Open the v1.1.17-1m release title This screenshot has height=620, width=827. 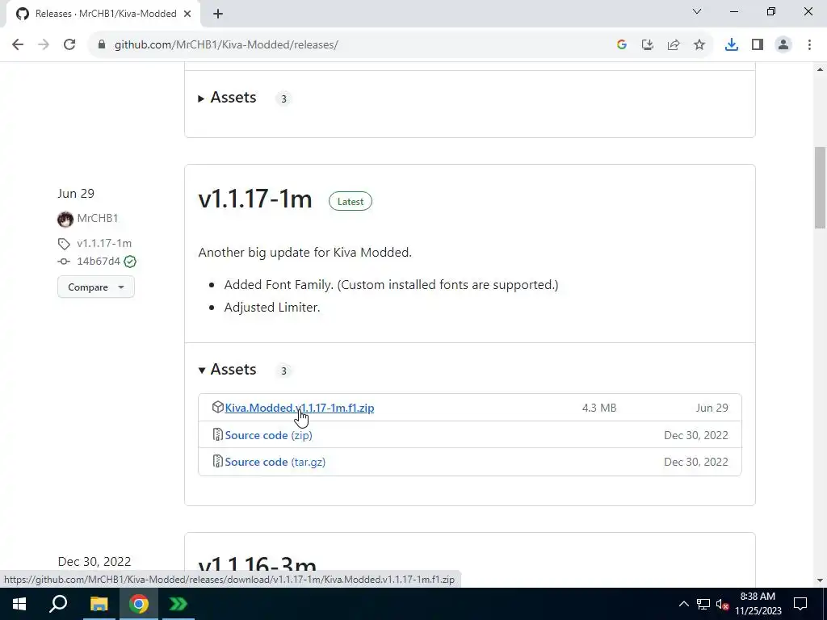point(255,199)
